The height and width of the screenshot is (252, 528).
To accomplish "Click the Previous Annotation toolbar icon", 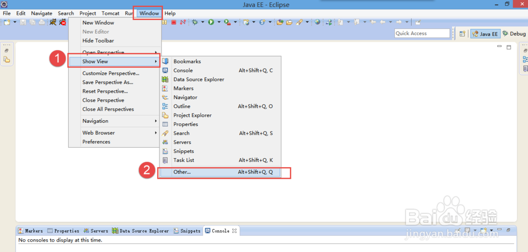I will [356, 22].
